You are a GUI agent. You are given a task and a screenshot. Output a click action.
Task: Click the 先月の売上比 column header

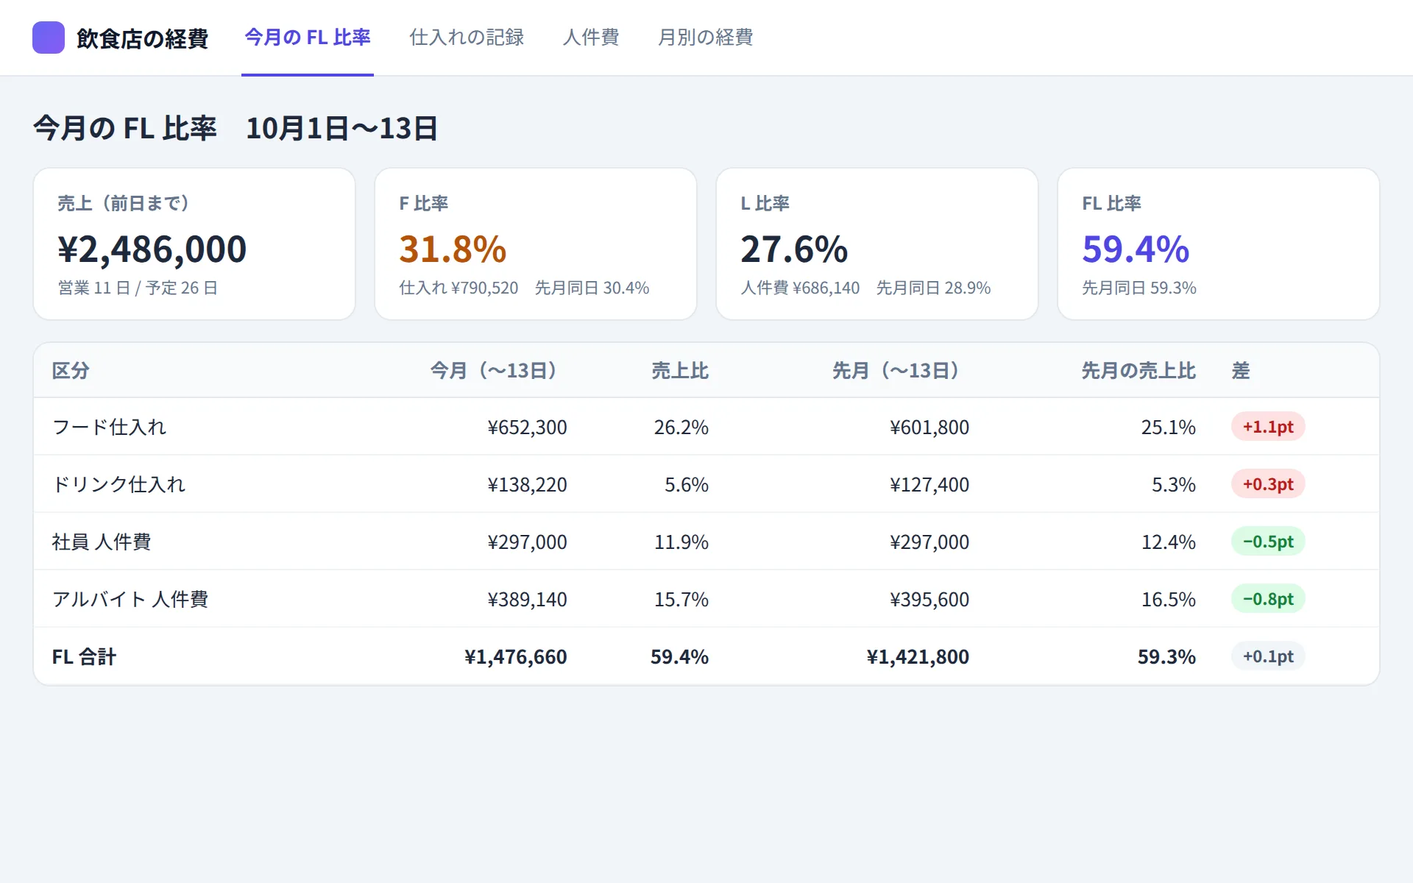pos(1138,370)
